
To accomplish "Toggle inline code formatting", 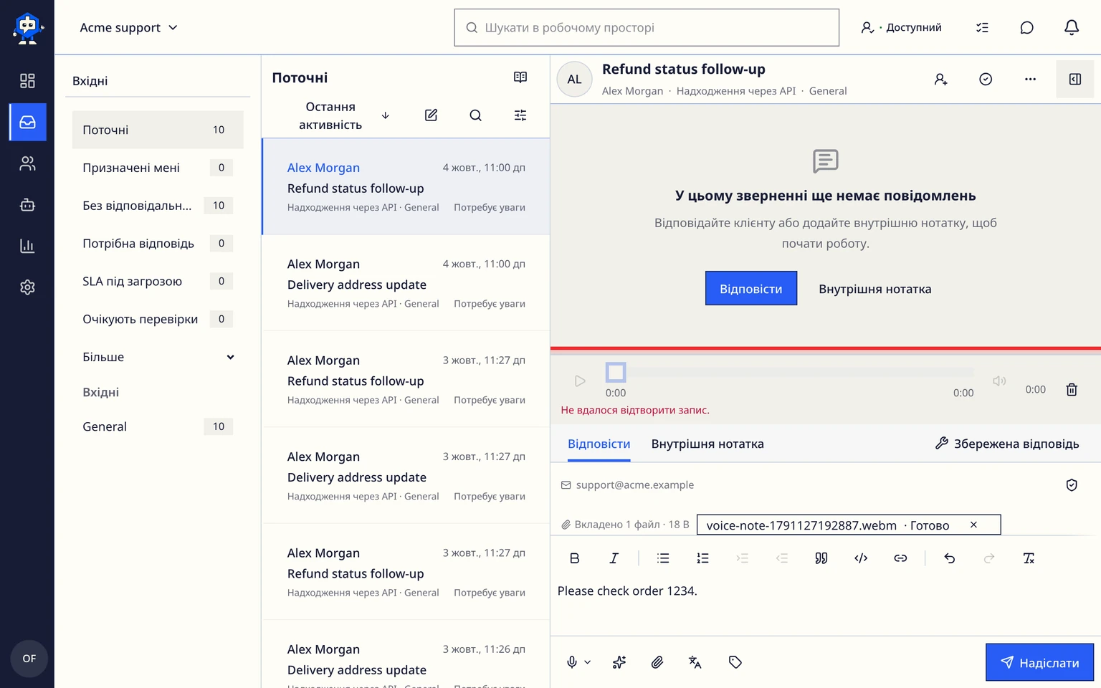I will click(861, 558).
